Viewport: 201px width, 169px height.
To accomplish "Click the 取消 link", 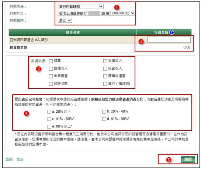I will (x=20, y=159).
